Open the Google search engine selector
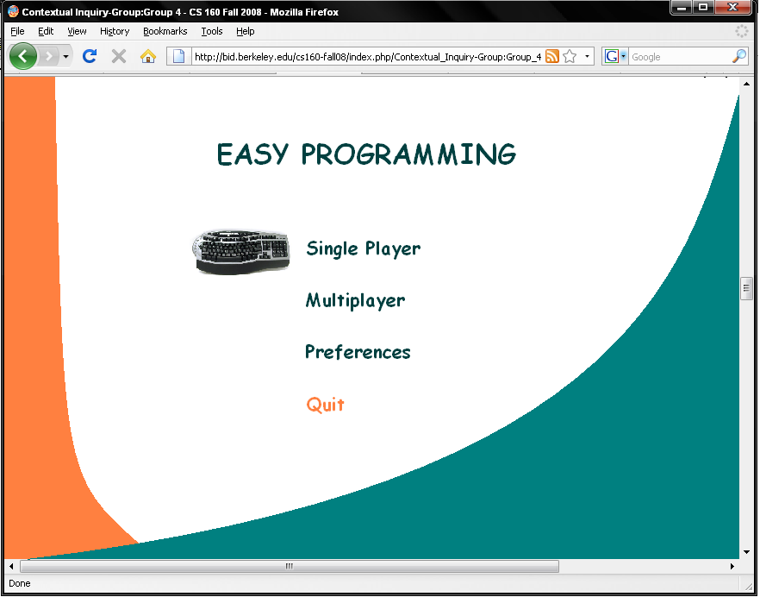Viewport: 760px width, 597px height. (x=615, y=56)
